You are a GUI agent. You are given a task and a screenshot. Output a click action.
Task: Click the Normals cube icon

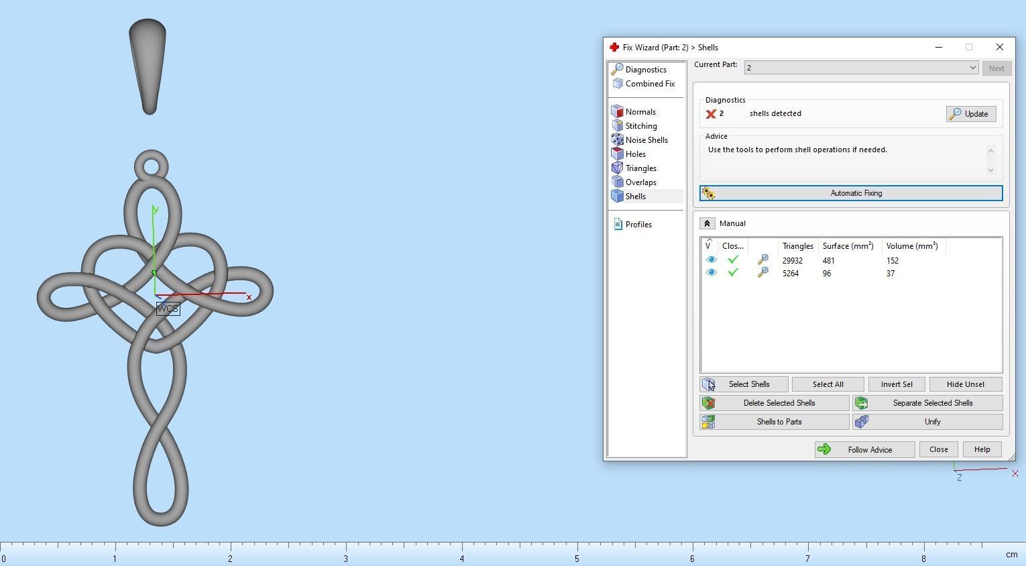tap(617, 112)
